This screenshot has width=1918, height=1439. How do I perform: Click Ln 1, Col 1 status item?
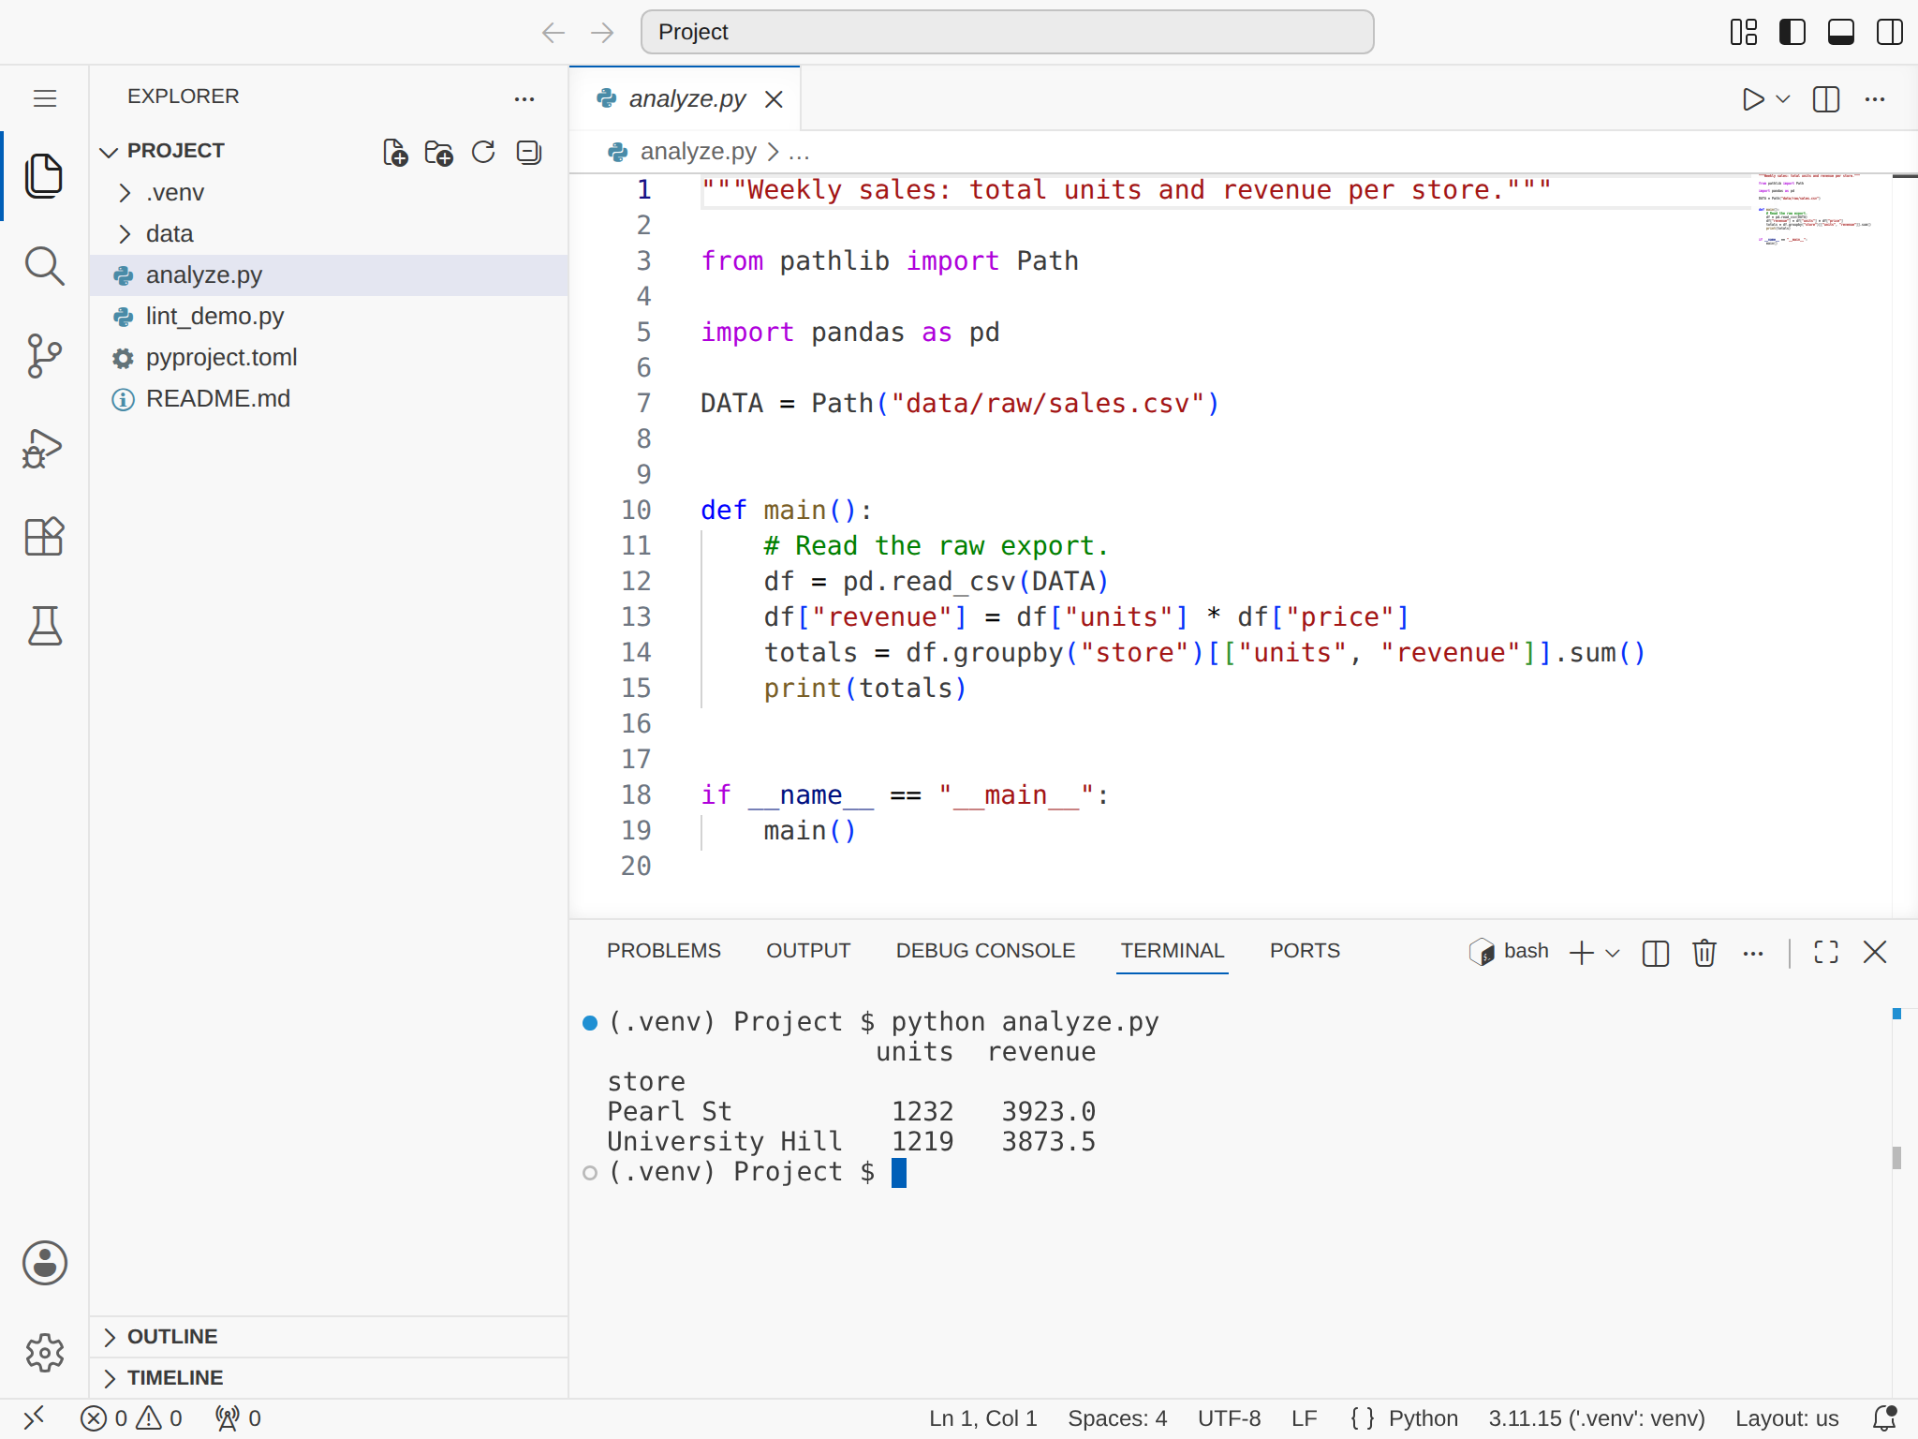pos(983,1418)
